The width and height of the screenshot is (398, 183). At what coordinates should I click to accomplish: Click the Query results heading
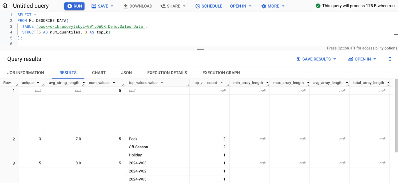pyautogui.click(x=24, y=59)
